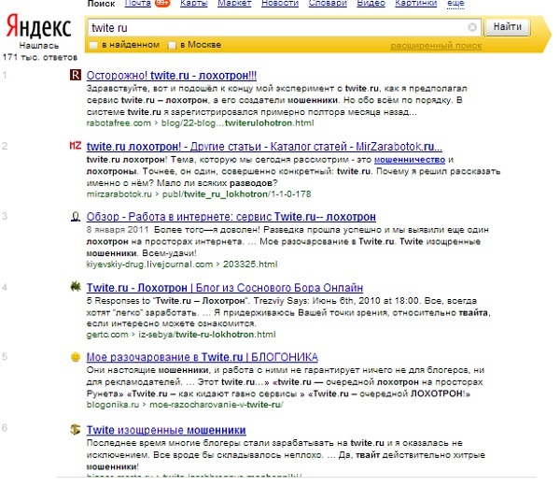
Task: Enable the 'в Москве' checkbox
Action: tap(172, 46)
